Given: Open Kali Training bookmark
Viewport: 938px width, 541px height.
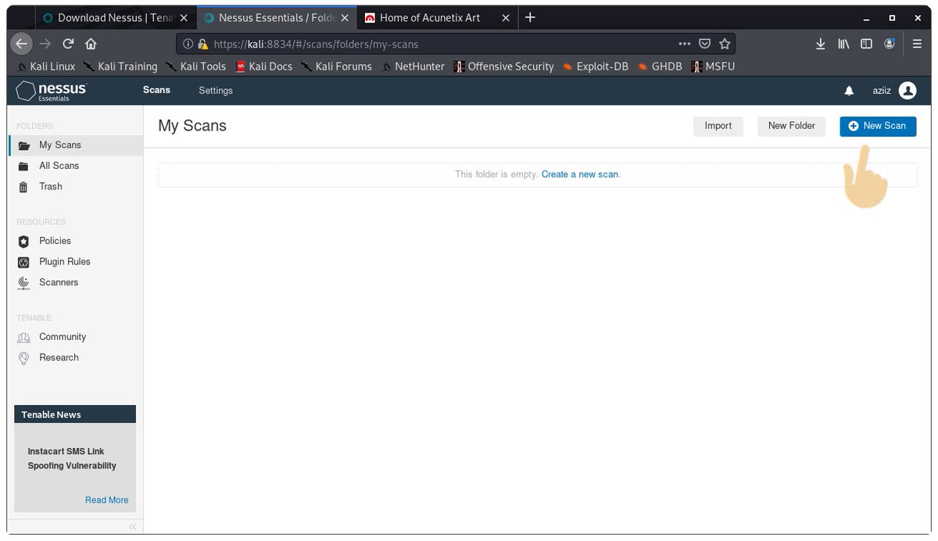Looking at the screenshot, I should pos(120,66).
